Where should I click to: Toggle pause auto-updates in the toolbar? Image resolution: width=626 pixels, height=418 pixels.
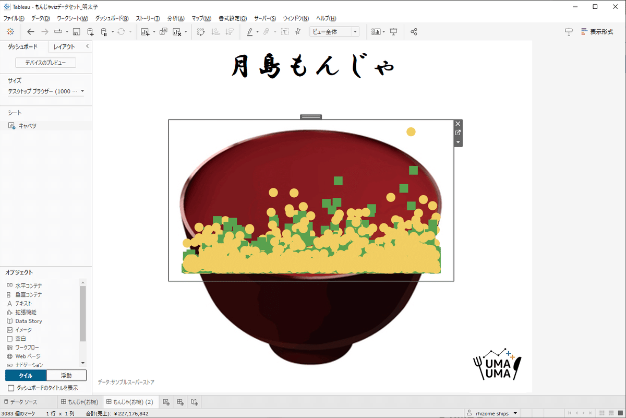[x=104, y=31]
